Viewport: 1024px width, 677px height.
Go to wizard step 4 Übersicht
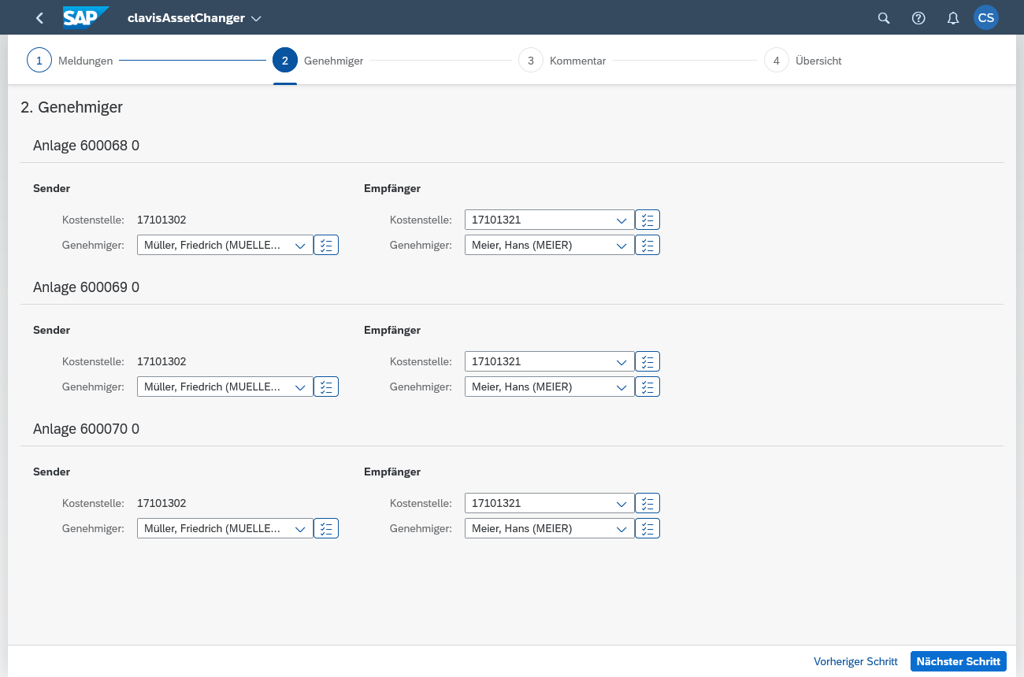point(777,61)
